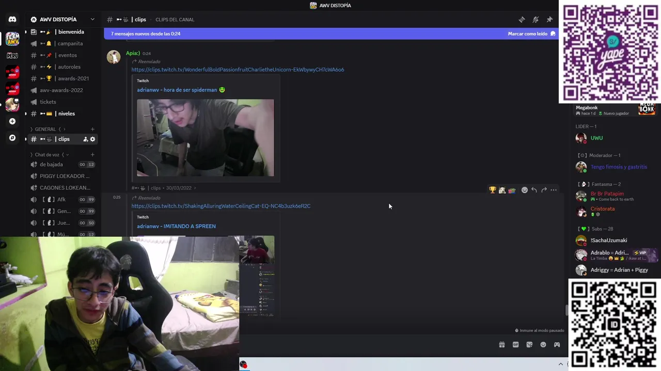
Task: Add trophy reaction to message
Action: (x=493, y=190)
